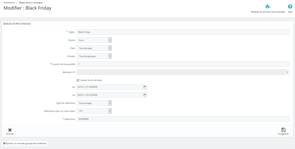This screenshot has width=295, height=149.
Task: Select the Type de réduction dropdown
Action: 94,103
